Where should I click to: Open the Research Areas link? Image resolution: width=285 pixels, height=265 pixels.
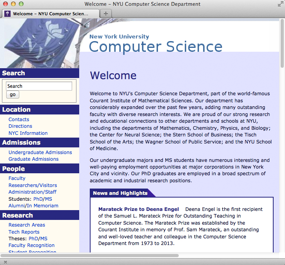coord(27,225)
